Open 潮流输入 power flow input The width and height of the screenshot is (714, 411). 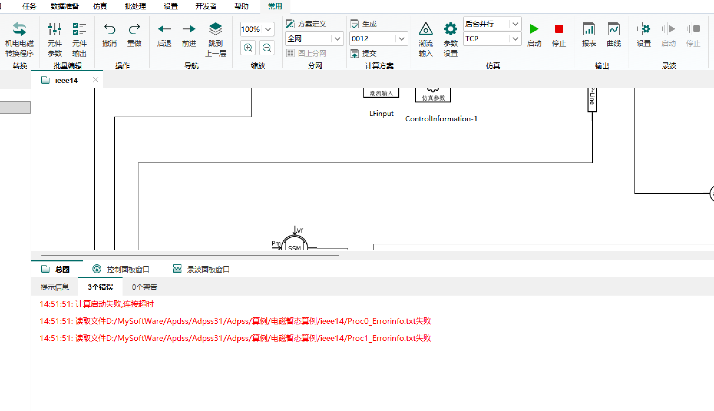click(x=426, y=29)
